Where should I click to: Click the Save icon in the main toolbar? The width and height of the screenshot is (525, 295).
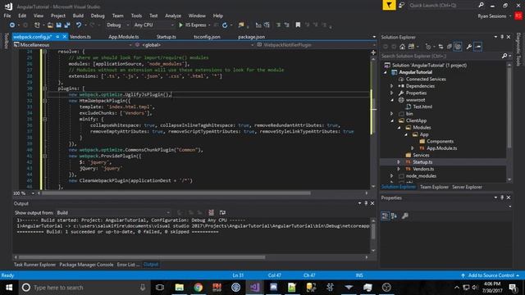point(58,25)
